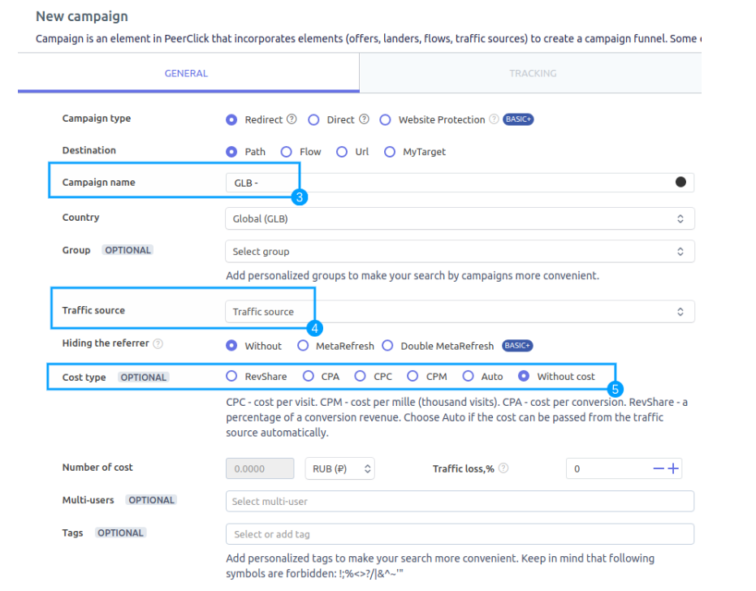Expand the Select group dropdown
This screenshot has width=756, height=591.
pos(459,252)
